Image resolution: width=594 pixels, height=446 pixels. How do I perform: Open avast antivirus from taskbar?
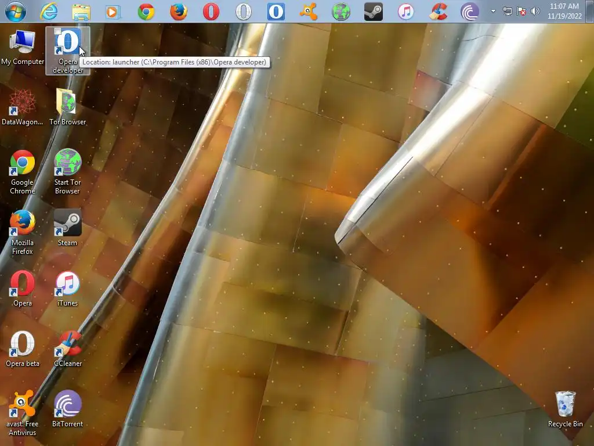[309, 12]
